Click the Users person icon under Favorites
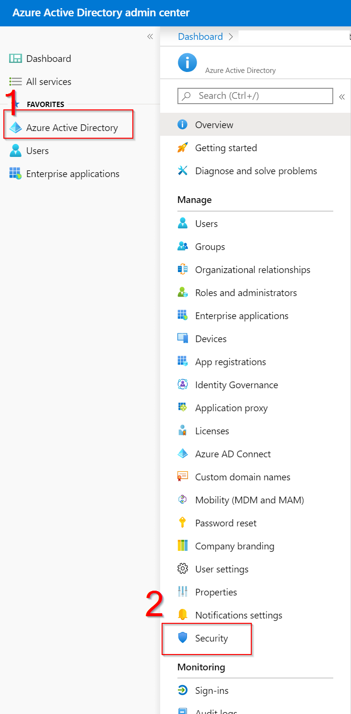Image resolution: width=351 pixels, height=714 pixels. click(15, 151)
